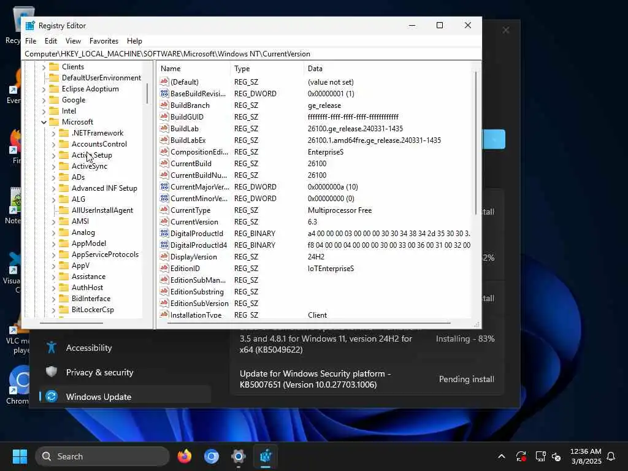628x471 pixels.
Task: Show hidden system tray icons
Action: [x=502, y=456]
